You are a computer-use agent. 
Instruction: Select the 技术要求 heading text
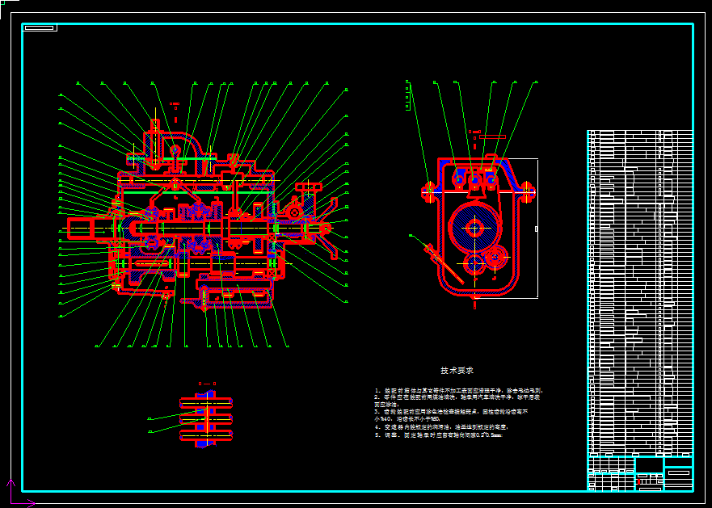click(x=457, y=371)
